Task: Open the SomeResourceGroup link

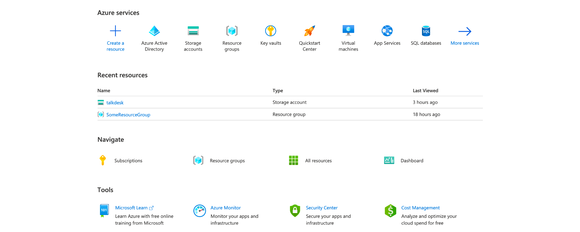Action: point(128,115)
